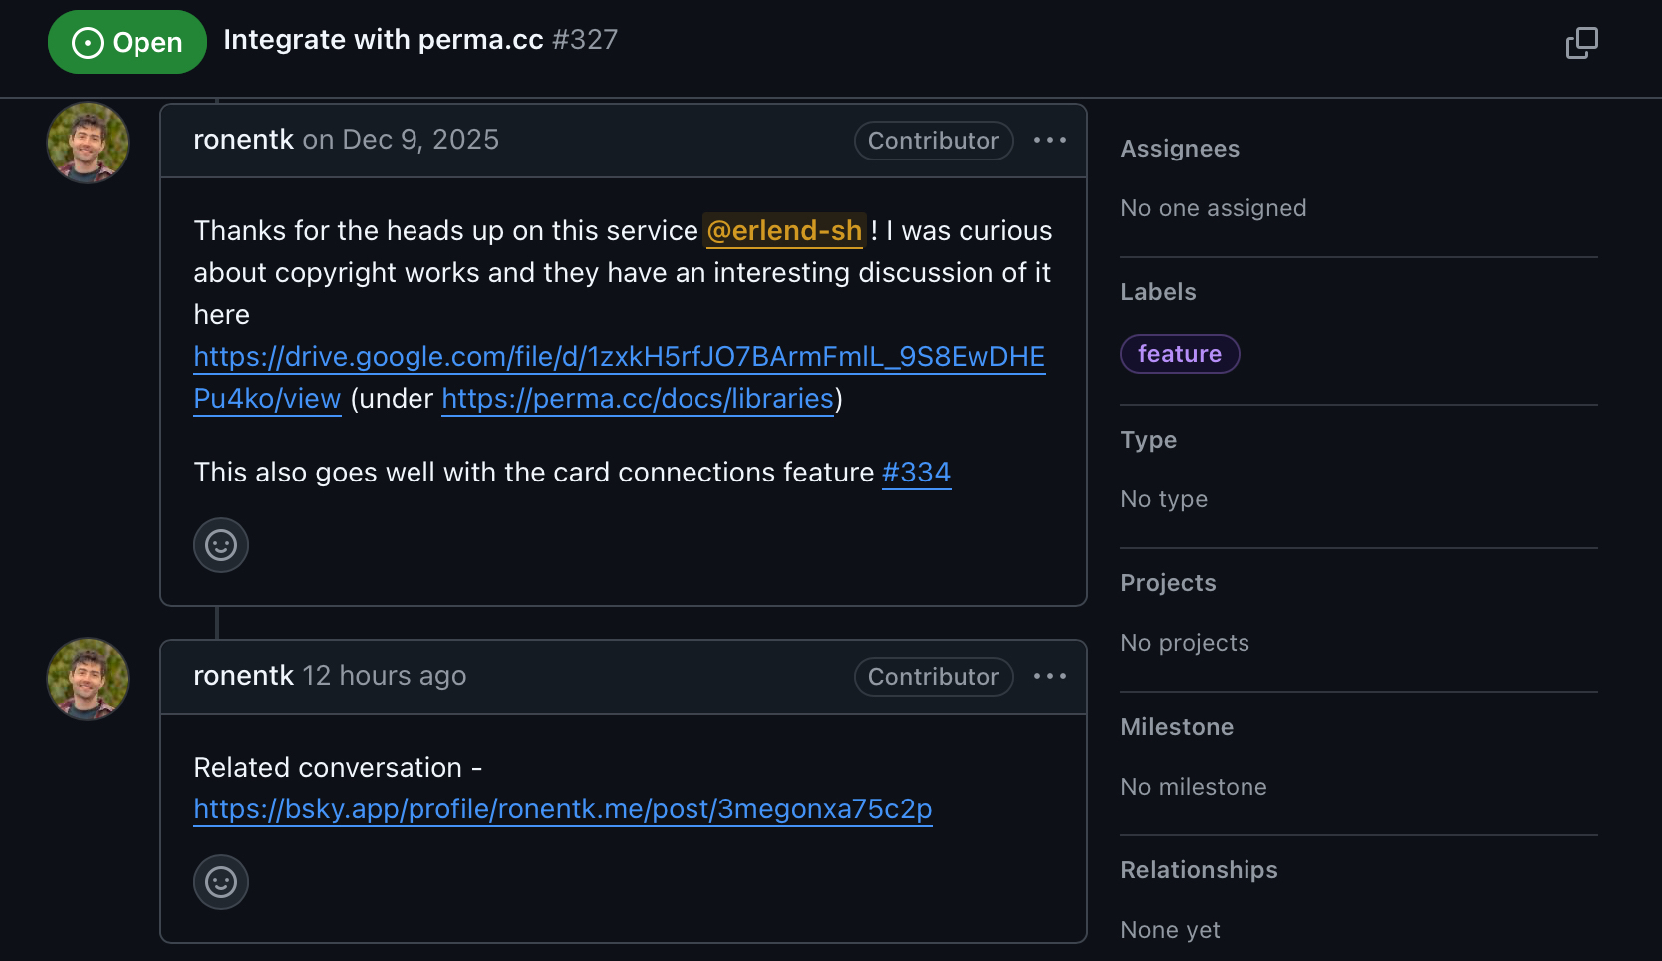This screenshot has height=961, width=1662.
Task: Click ronentk's avatar beside the 12 hours ago comment
Action: click(88, 679)
